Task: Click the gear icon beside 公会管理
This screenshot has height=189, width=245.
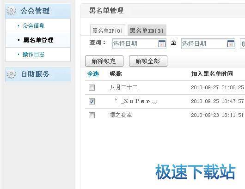Action: click(x=11, y=11)
